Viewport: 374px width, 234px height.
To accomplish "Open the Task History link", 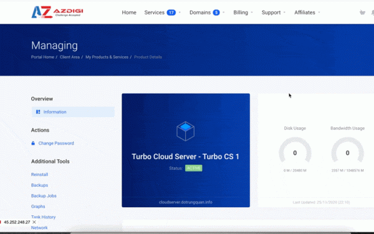I will click(43, 217).
